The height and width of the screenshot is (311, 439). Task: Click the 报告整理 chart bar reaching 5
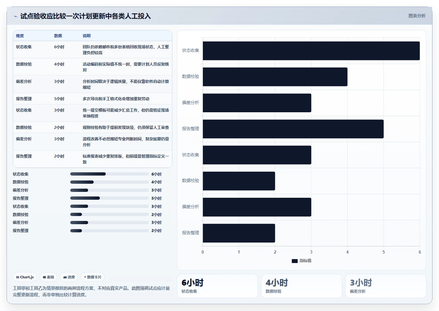[293, 129]
